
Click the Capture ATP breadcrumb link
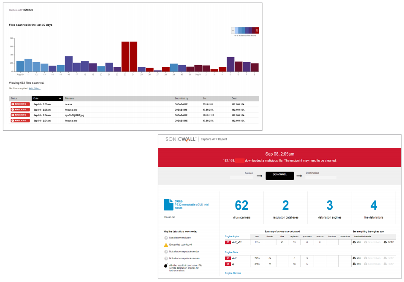click(x=16, y=10)
